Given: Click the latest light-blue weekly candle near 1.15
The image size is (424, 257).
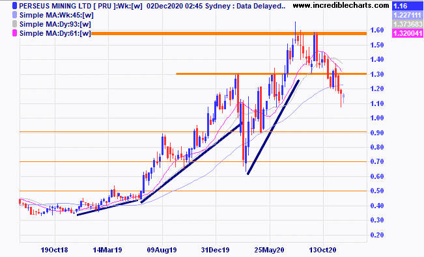Looking at the screenshot, I should point(343,98).
